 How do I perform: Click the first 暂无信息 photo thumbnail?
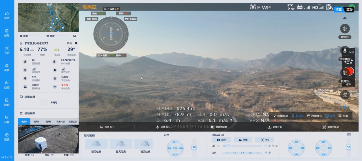pyautogui.click(x=96, y=144)
